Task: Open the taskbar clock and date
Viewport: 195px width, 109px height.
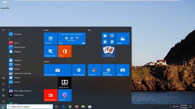Action: click(183, 107)
